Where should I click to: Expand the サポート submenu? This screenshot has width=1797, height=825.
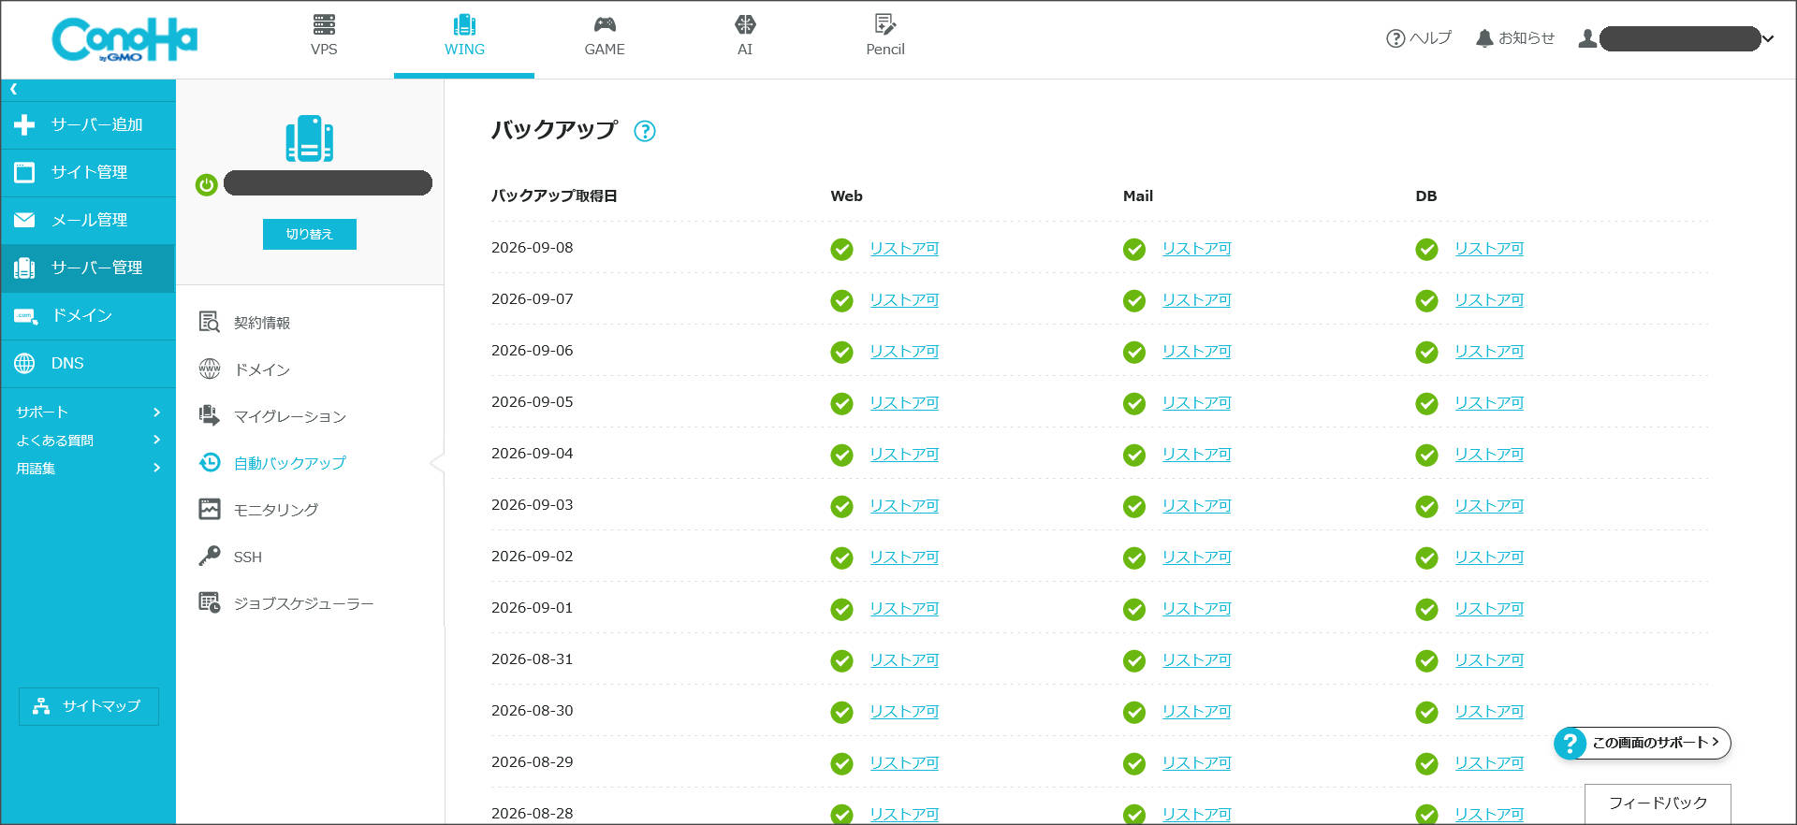coord(88,412)
